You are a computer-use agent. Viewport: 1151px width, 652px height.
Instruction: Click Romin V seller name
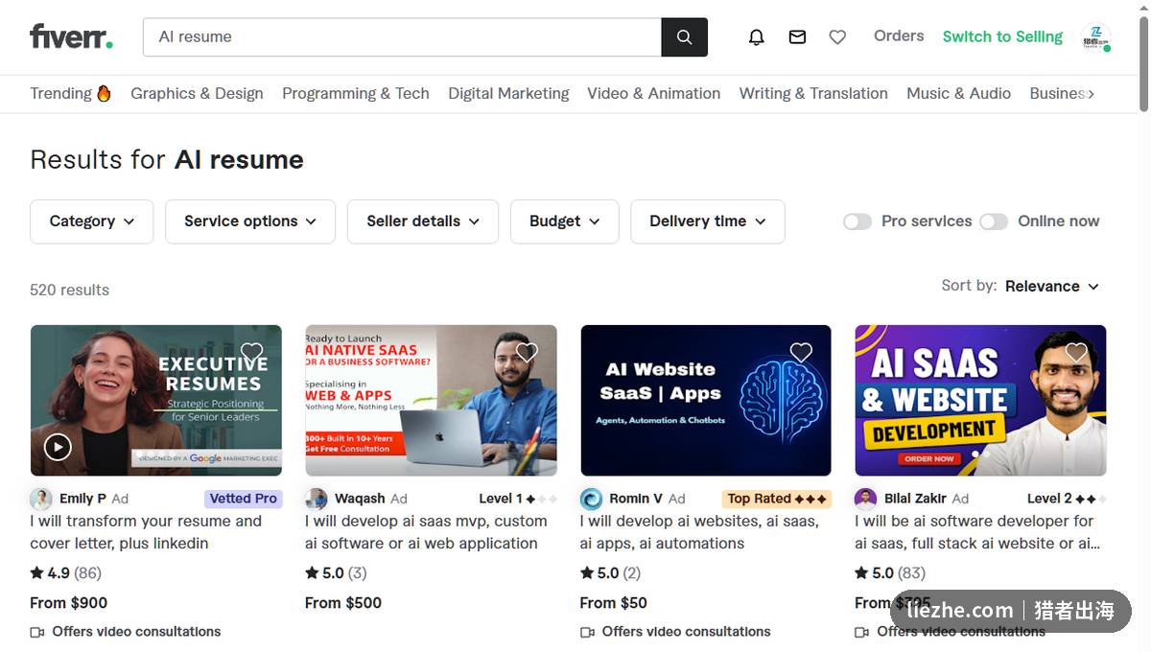pyautogui.click(x=636, y=499)
